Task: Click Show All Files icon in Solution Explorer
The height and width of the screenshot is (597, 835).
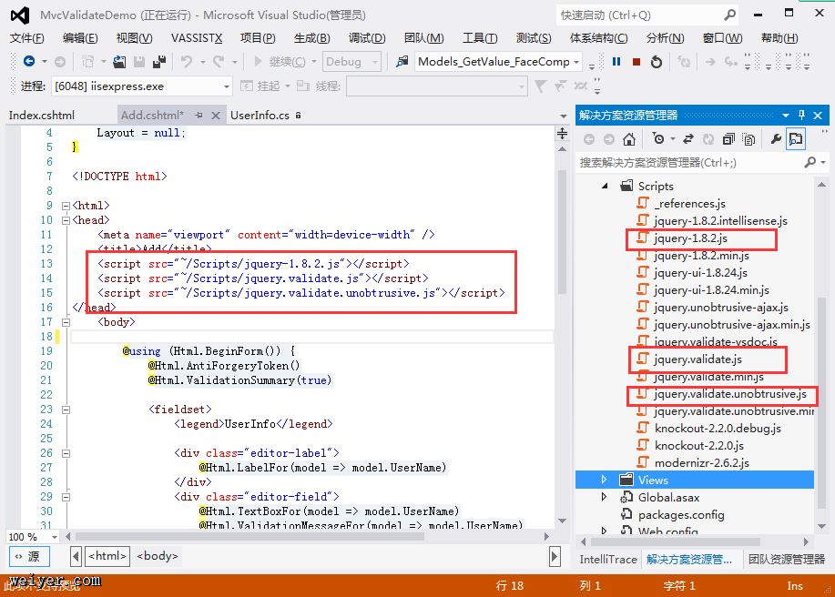Action: tap(748, 139)
